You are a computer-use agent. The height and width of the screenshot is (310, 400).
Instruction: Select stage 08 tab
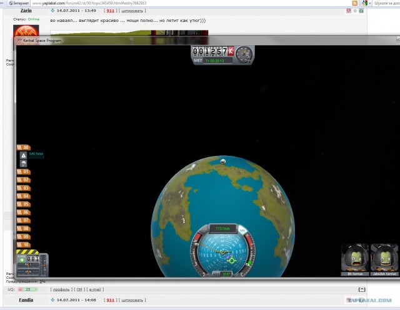[x=24, y=228]
